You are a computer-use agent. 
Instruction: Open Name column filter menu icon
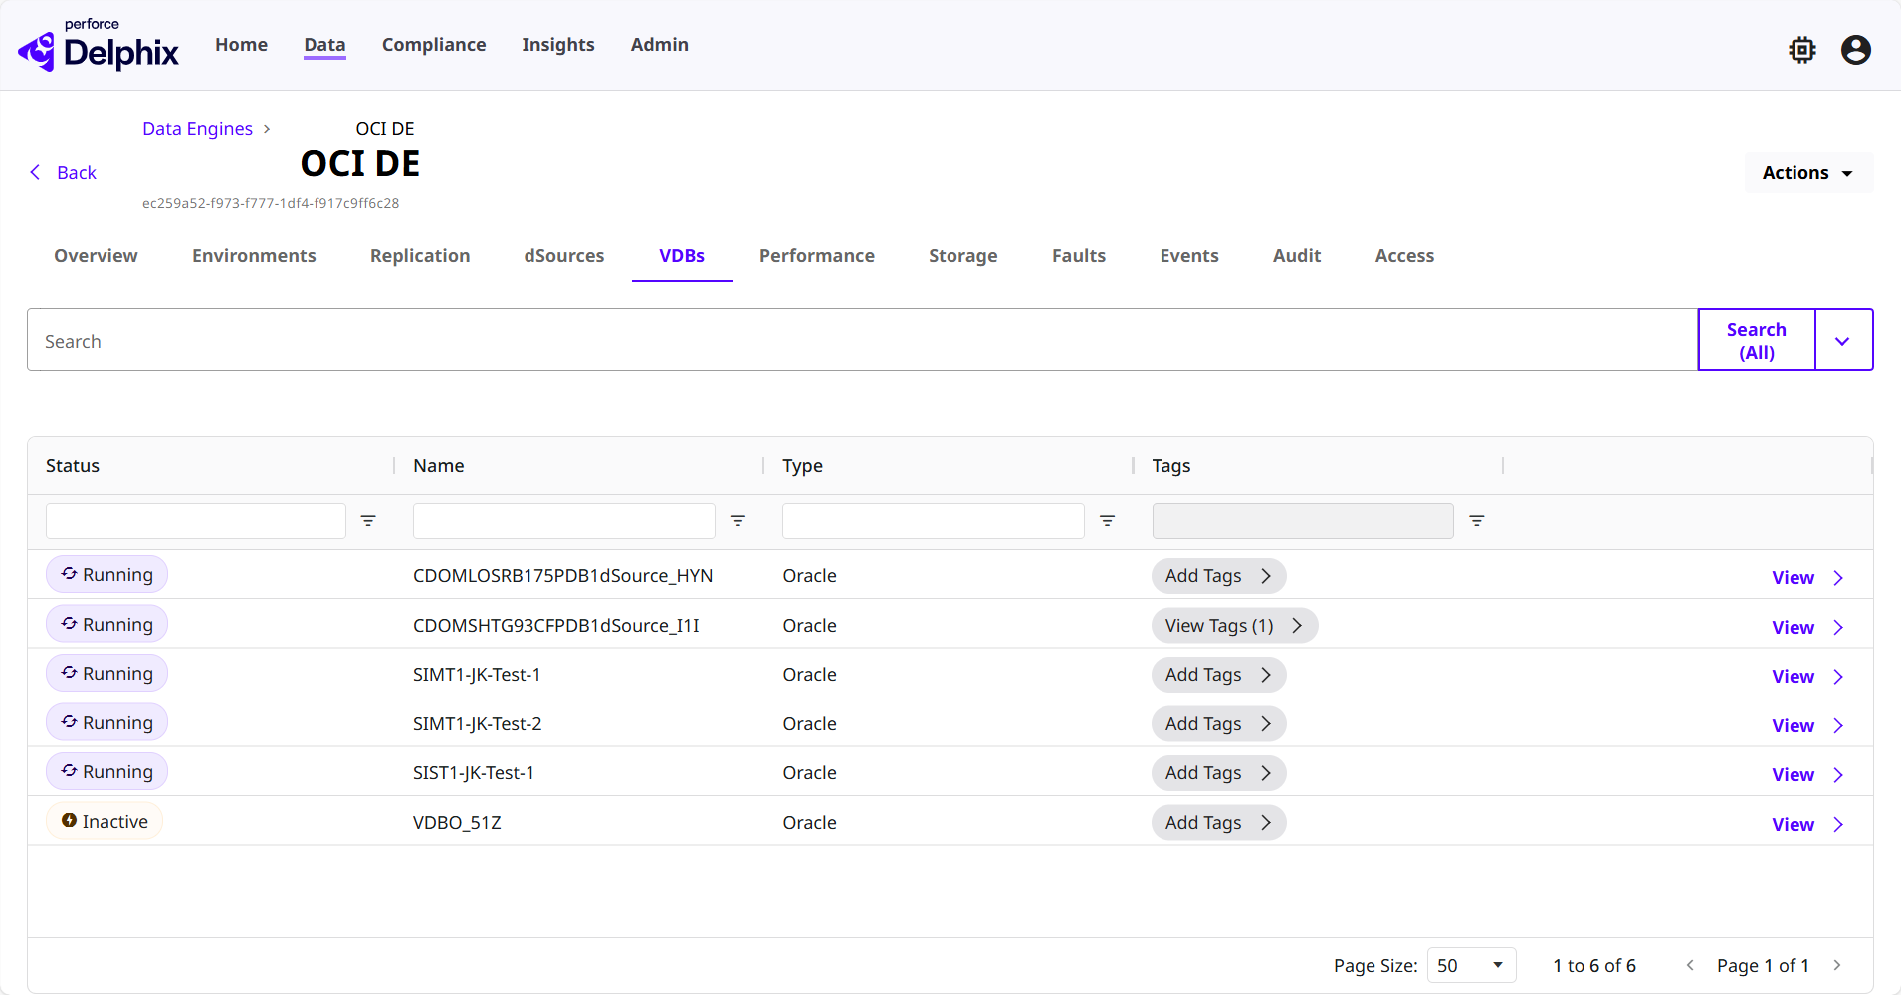tap(738, 521)
